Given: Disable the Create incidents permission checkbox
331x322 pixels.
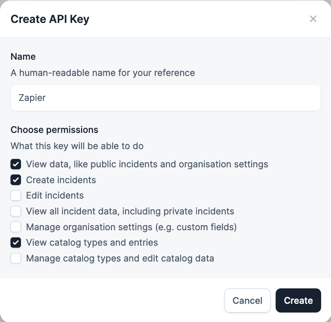Looking at the screenshot, I should 16,180.
